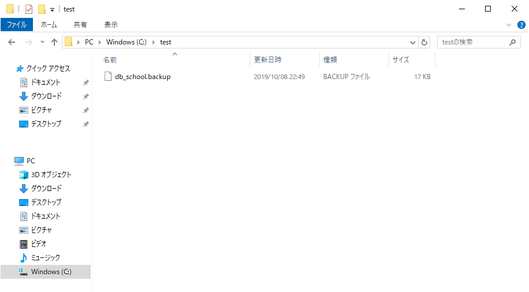Expand the chevron after PC in breadcrumb
The width and height of the screenshot is (529, 292).
[99, 42]
